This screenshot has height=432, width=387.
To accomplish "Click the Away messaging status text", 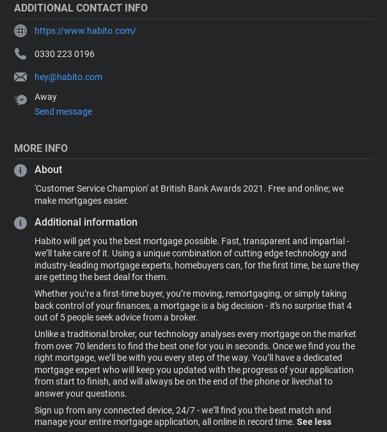I will pyautogui.click(x=45, y=97).
